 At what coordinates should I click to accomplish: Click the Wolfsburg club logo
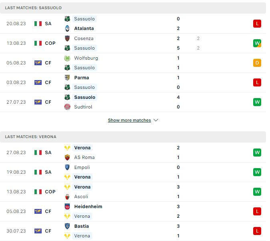point(67,58)
